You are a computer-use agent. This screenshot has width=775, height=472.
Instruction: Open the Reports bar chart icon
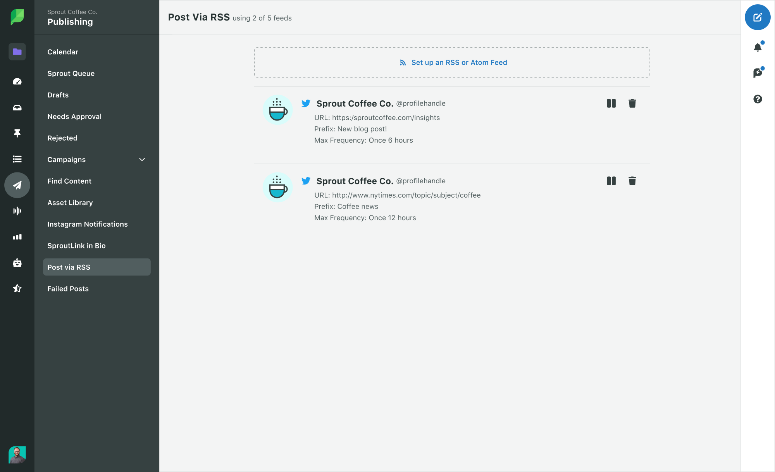coord(17,237)
